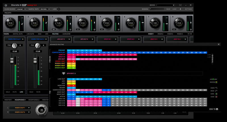This screenshot has width=227, height=122.
Task: Click phase invert icon on preamp 5
Action: coord(118,30)
